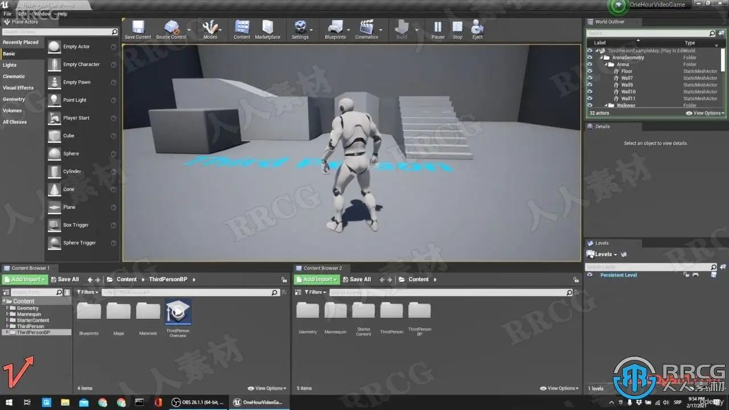Open the Help menu
The image size is (729, 410).
click(x=62, y=14)
